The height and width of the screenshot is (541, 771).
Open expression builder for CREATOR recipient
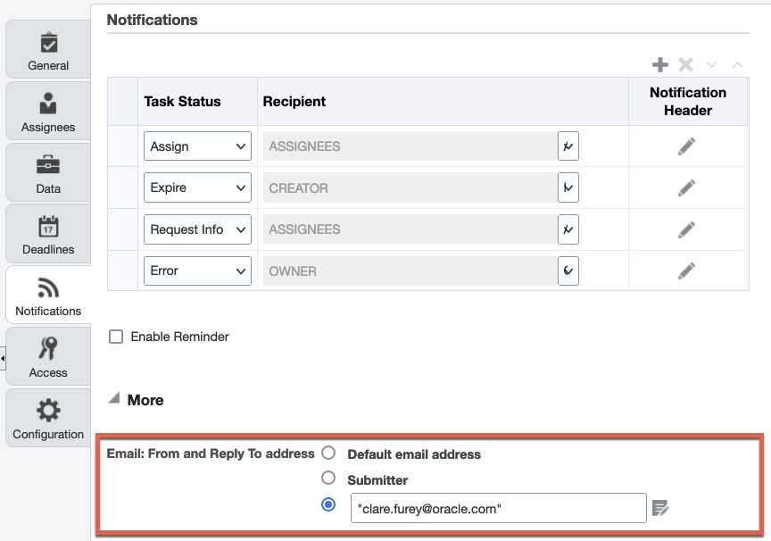568,187
